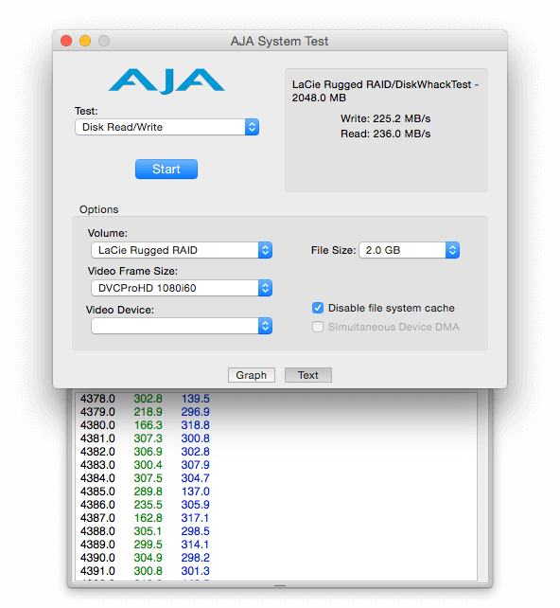
Task: Click read value 304.7 in row 4384.0
Action: click(196, 478)
